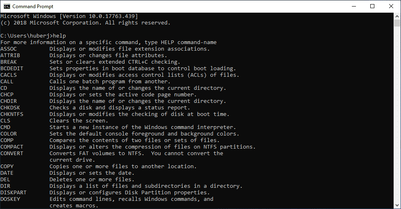Minimize the Command Prompt window

[x=354, y=7]
